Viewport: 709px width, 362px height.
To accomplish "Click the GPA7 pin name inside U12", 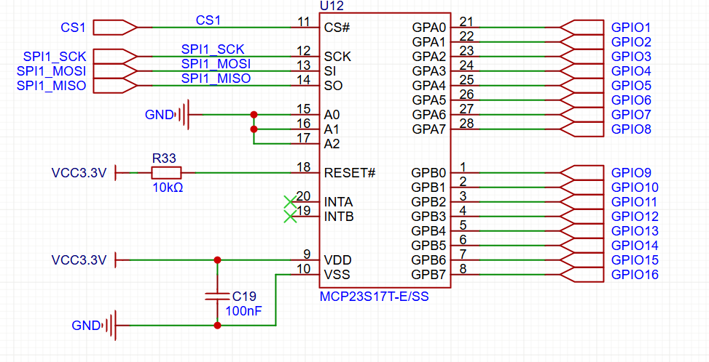I will 429,129.
